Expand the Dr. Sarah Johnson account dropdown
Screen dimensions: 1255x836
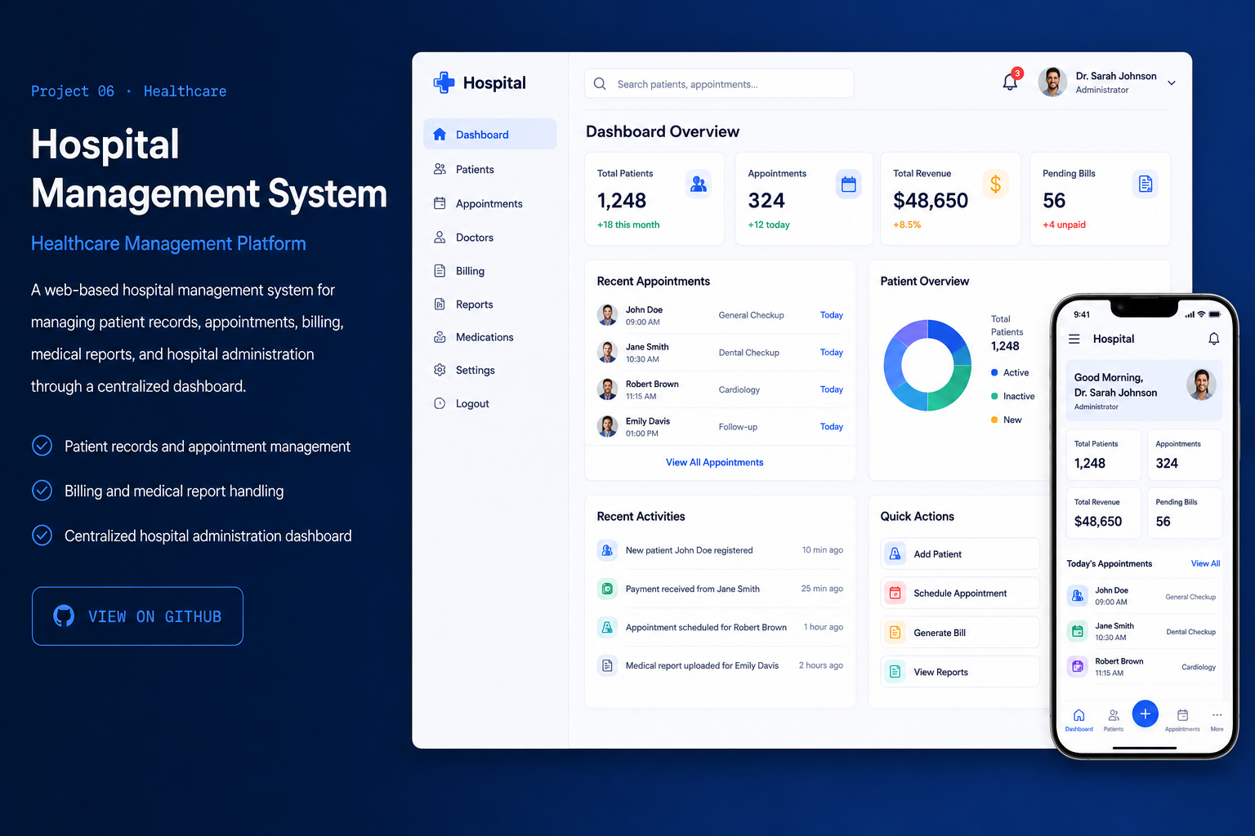click(1172, 82)
